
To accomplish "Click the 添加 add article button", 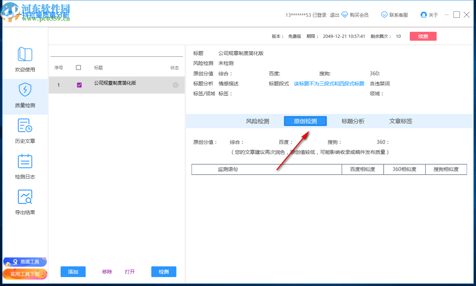I will click(73, 272).
